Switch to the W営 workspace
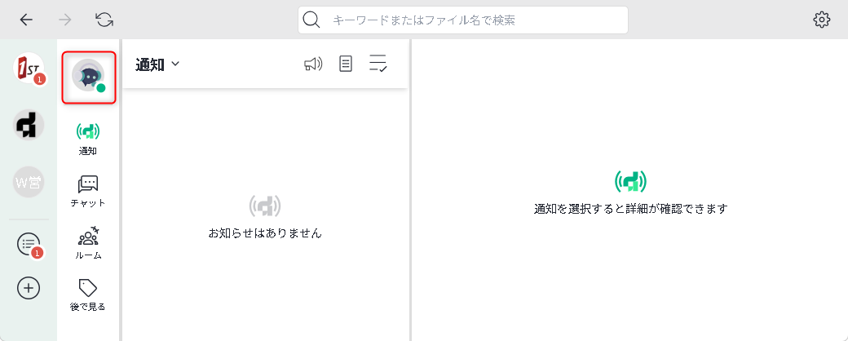848x341 pixels. [x=29, y=181]
